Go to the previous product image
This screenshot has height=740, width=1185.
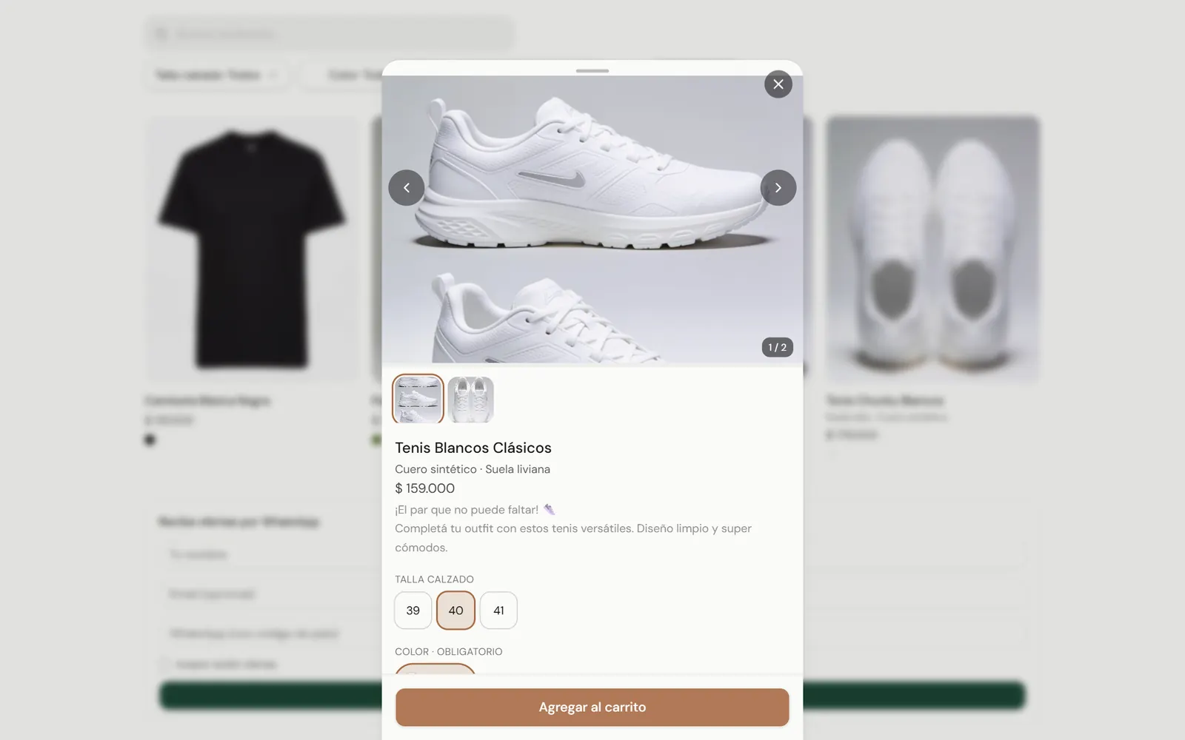(407, 188)
